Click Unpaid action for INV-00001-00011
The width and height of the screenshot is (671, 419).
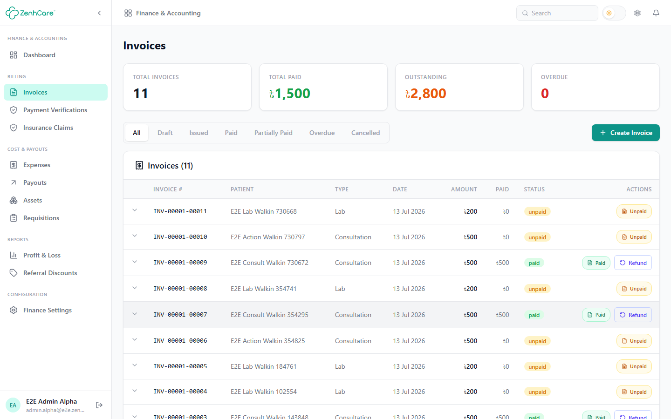[x=634, y=211]
